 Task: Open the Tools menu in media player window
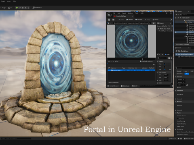(x=137, y=13)
